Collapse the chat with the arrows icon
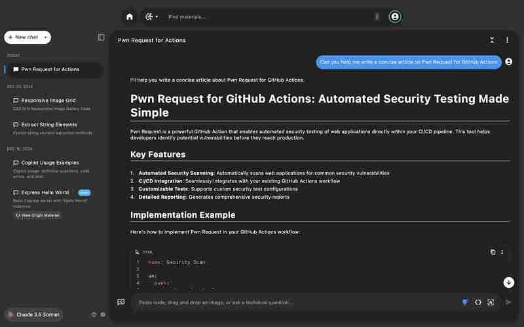Image resolution: width=524 pixels, height=327 pixels. click(x=492, y=40)
